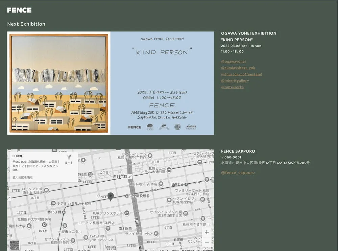The height and width of the screenshot is (251, 338).
Task: Open the @noteworks link
Action: click(232, 87)
